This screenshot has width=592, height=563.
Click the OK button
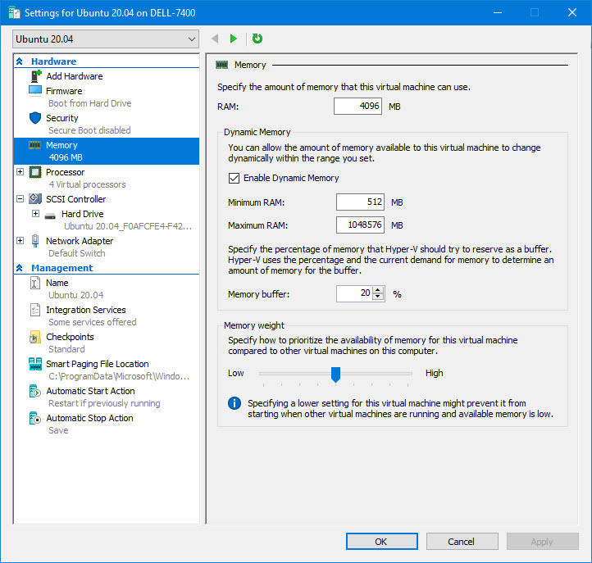(x=381, y=541)
